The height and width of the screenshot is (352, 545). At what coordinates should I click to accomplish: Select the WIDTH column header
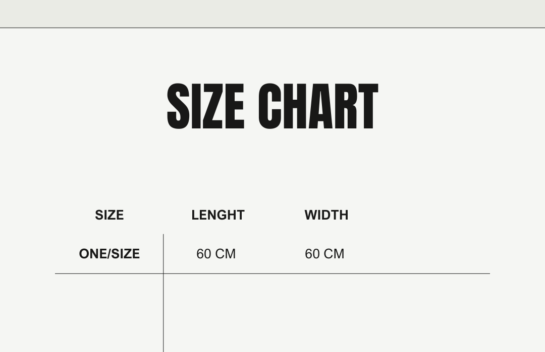pyautogui.click(x=326, y=215)
